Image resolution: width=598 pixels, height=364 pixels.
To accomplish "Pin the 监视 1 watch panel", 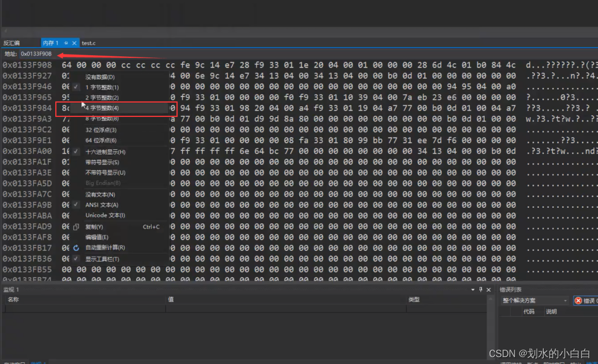I will click(481, 290).
